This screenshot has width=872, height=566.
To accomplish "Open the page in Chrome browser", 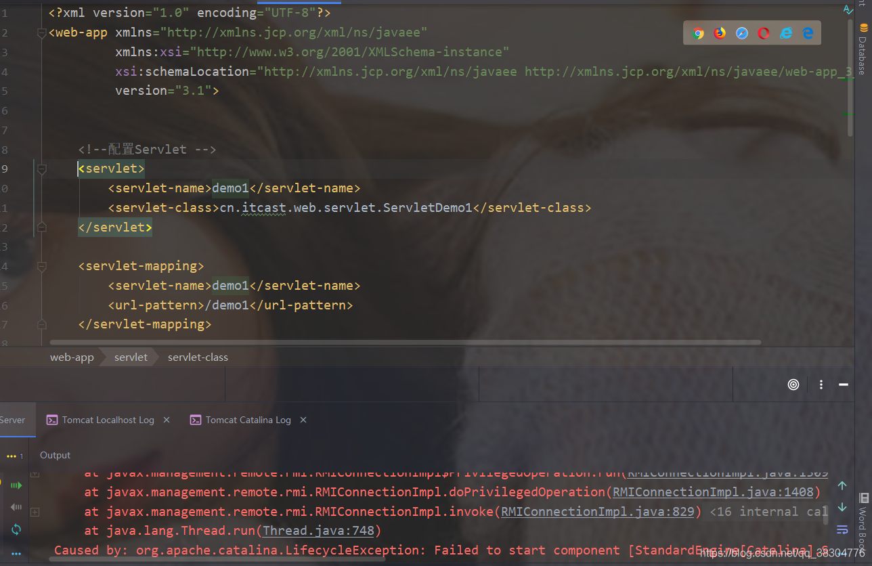I will 698,32.
